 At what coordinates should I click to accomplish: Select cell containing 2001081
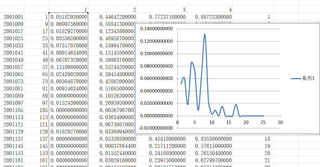pyautogui.click(x=12, y=88)
